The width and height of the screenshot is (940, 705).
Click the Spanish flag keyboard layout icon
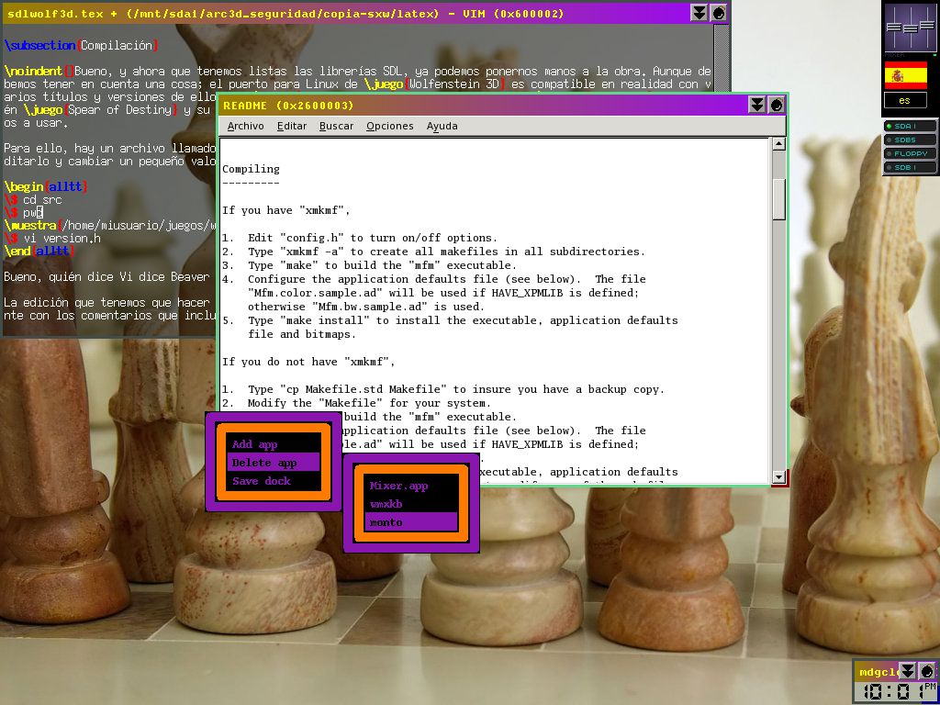905,75
